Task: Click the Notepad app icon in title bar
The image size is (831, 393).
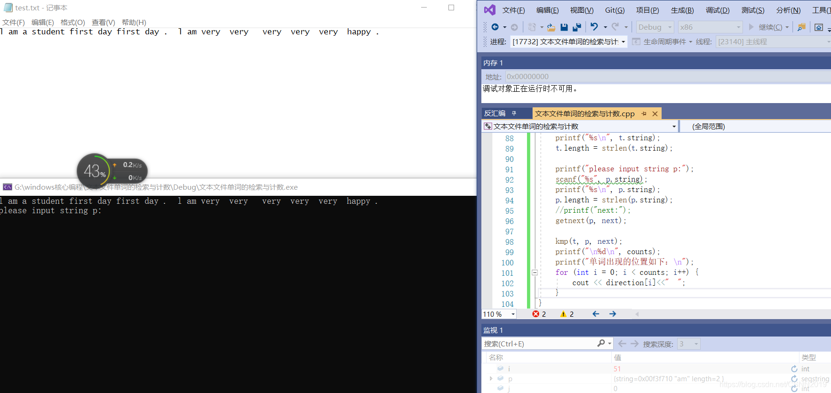Action: point(8,8)
